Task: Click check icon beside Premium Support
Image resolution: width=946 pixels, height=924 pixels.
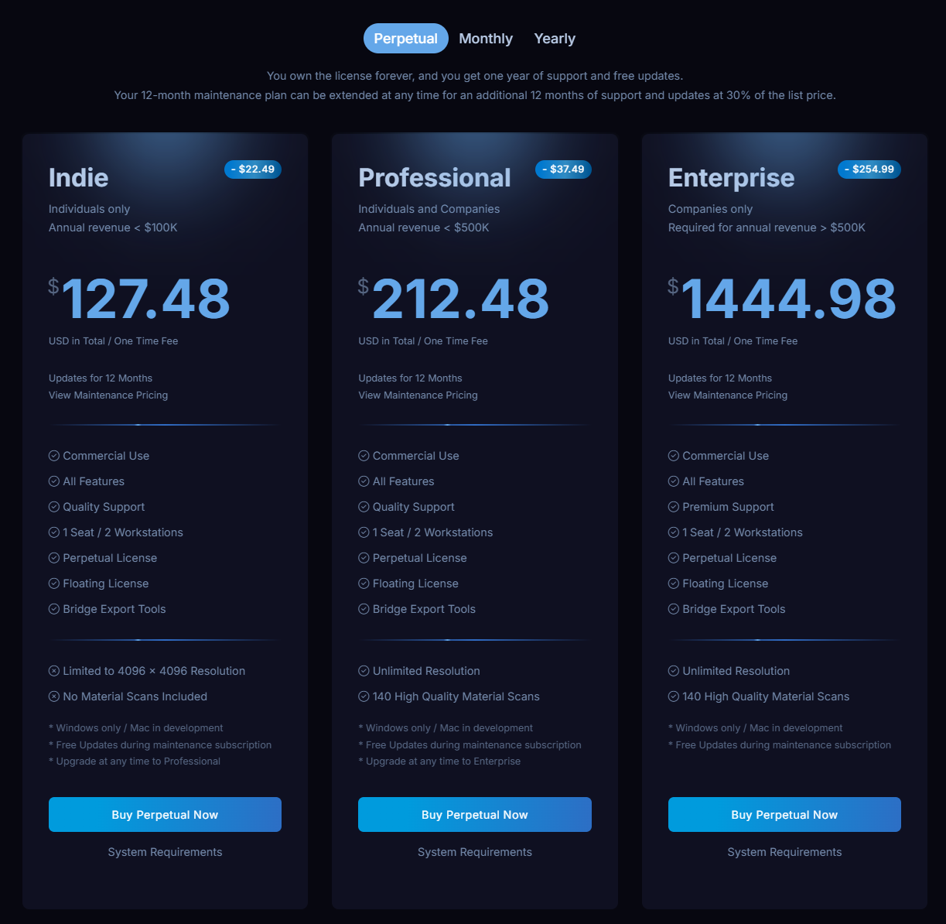Action: [674, 507]
